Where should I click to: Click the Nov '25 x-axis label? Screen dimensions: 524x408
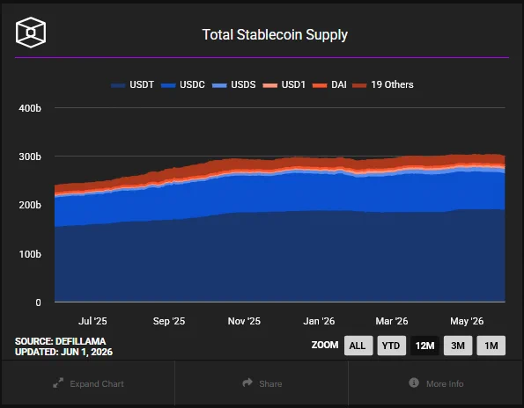244,321
